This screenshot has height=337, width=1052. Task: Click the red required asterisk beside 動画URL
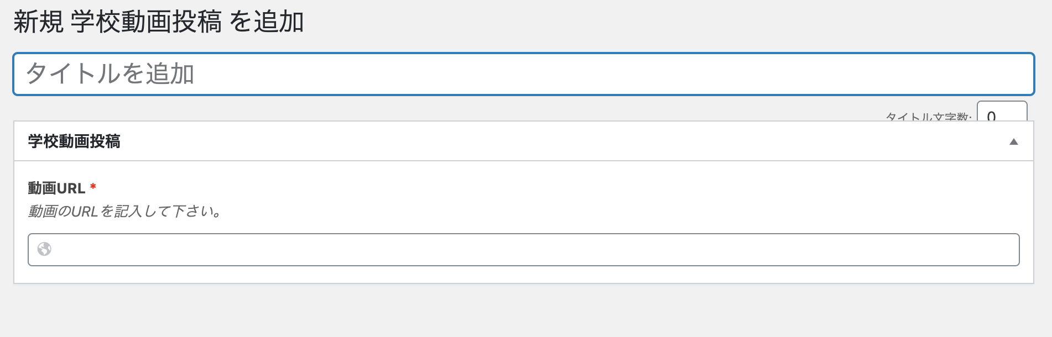[x=93, y=187]
